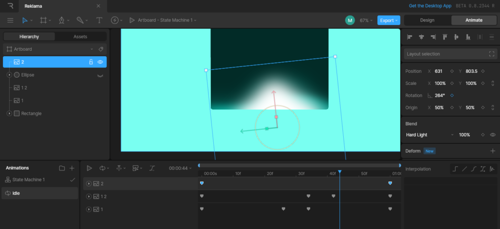Align selection to bottom edges

tap(468, 37)
